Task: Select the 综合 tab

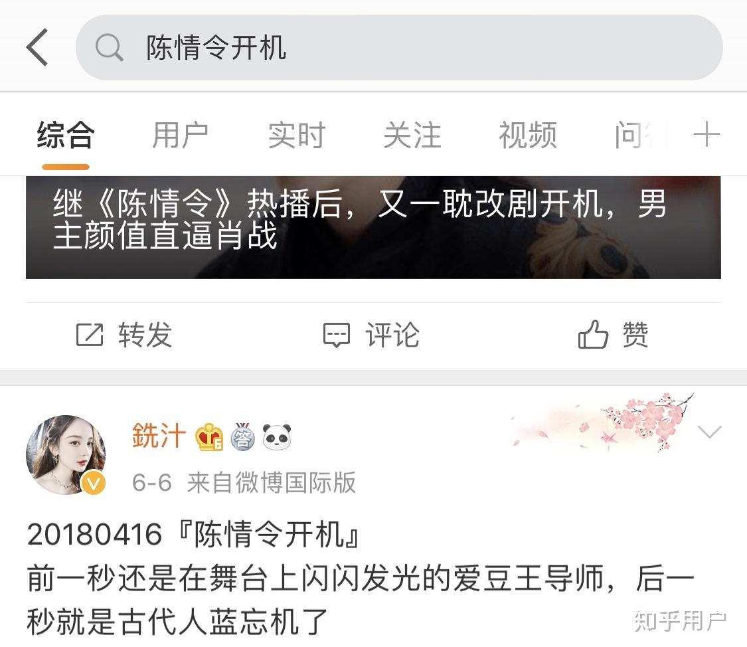Action: [x=65, y=135]
